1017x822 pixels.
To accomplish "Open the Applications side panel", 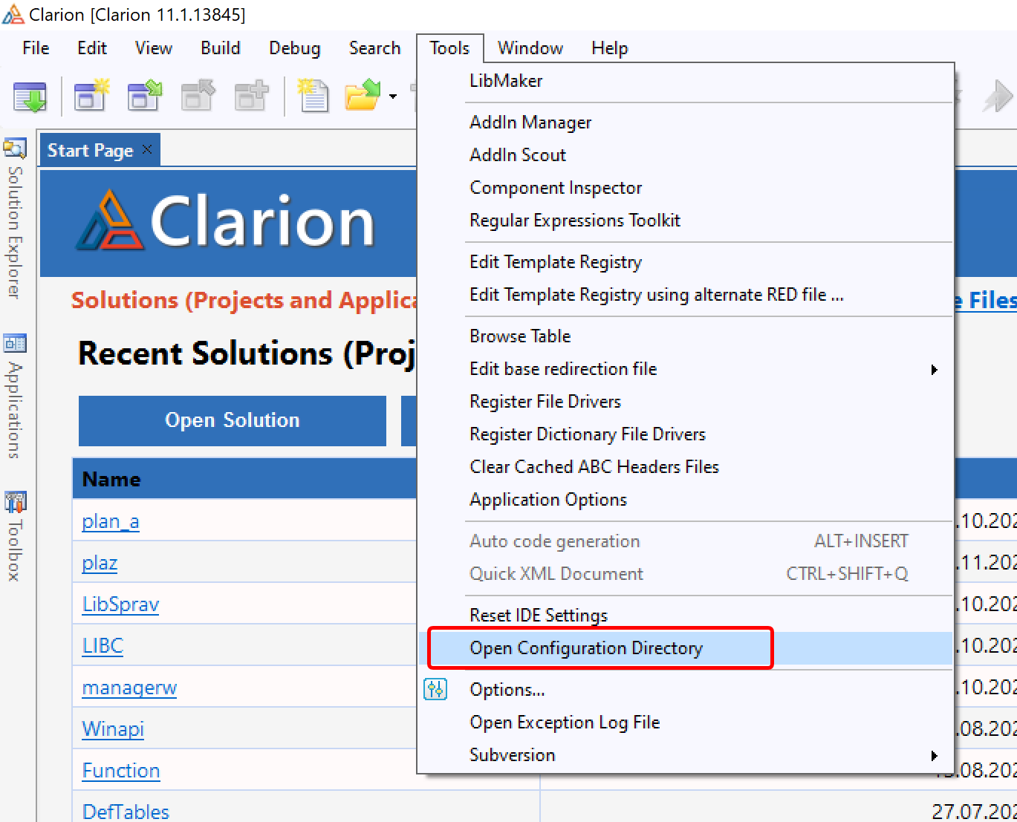I will pyautogui.click(x=15, y=397).
